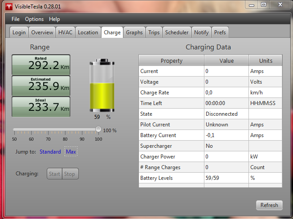Click the Count units cell

pyautogui.click(x=265, y=167)
